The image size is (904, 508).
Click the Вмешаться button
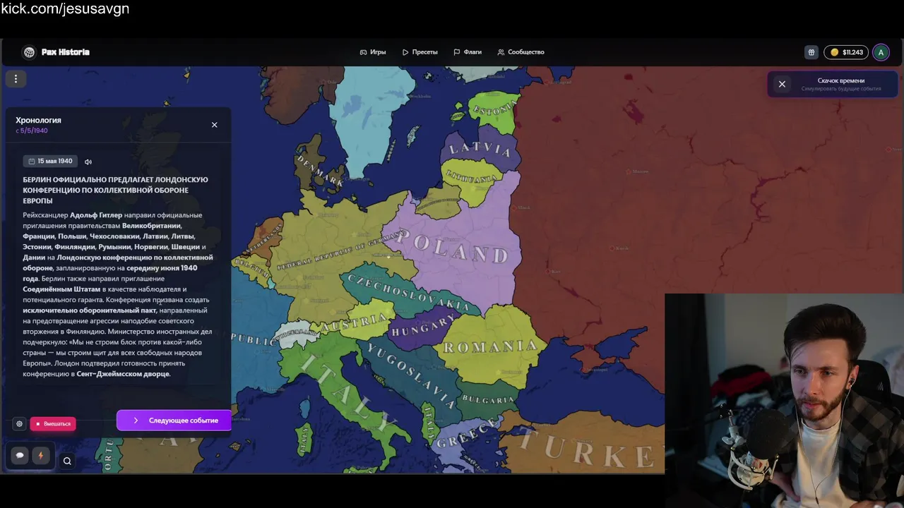pos(53,424)
